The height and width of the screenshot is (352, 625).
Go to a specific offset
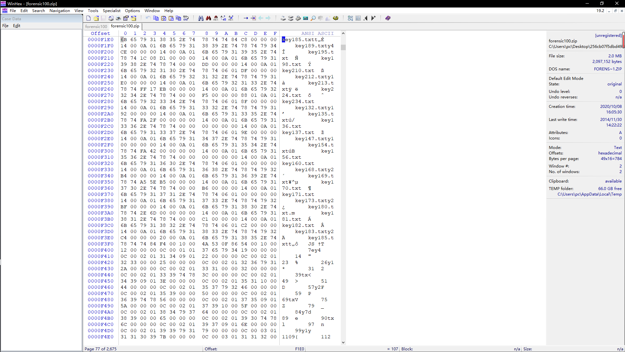click(x=246, y=18)
